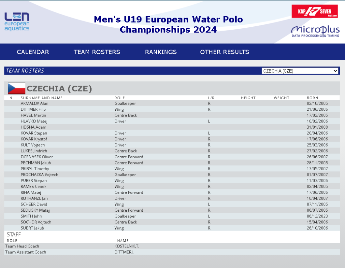
Task: Select OCENASEK Oliver roster row
Action: click(x=172, y=157)
